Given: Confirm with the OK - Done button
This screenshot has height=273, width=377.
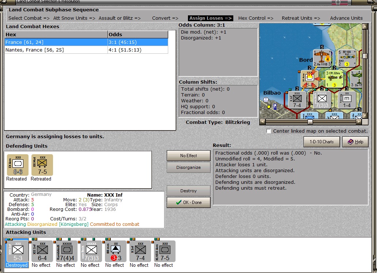Looking at the screenshot, I should [189, 202].
